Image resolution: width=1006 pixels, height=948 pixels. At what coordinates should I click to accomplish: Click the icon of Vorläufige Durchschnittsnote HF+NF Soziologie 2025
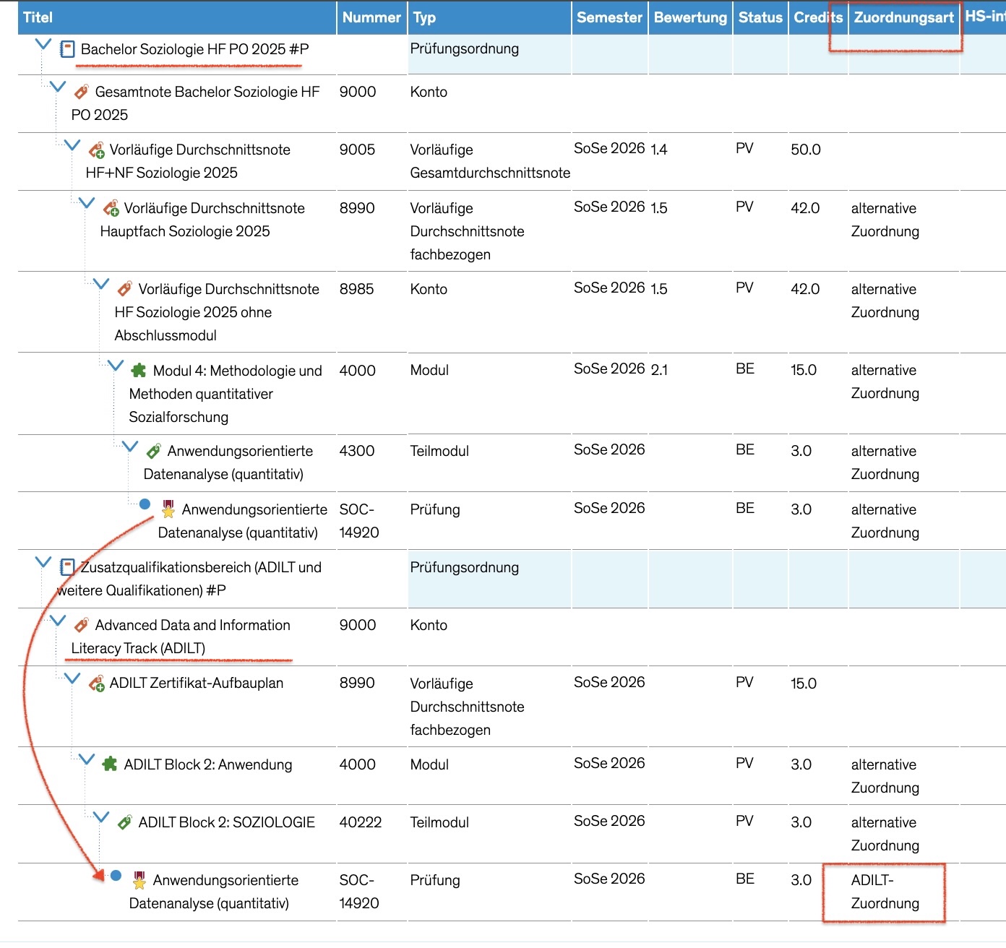pyautogui.click(x=96, y=150)
